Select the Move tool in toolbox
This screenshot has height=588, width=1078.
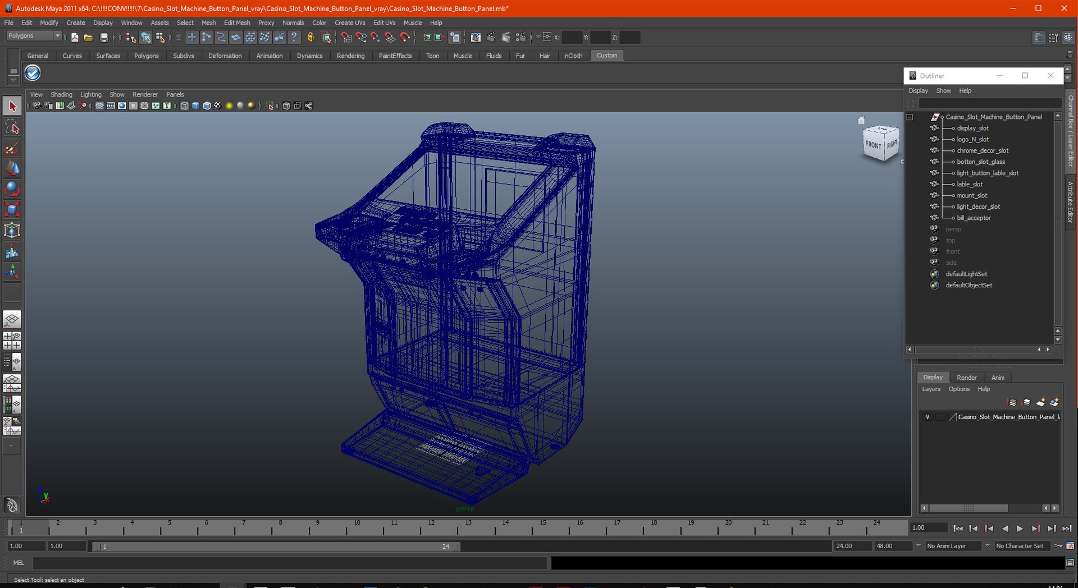tap(12, 168)
